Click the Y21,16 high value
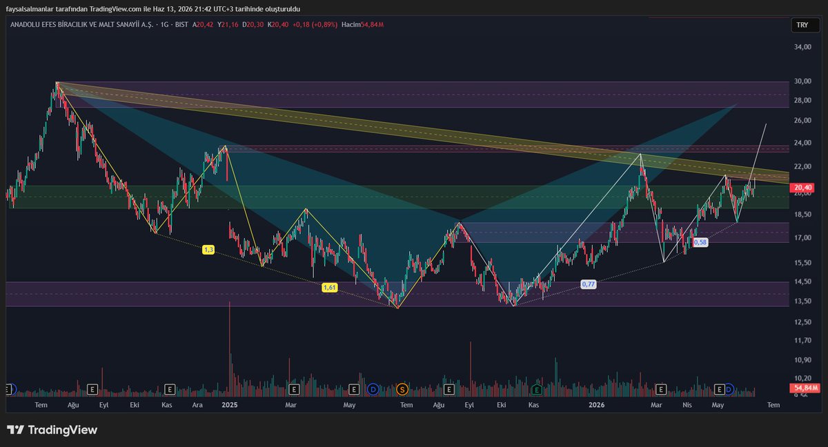Image resolution: width=828 pixels, height=447 pixels. click(228, 25)
